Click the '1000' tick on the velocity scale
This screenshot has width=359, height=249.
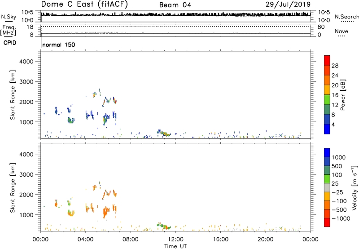tap(338, 157)
